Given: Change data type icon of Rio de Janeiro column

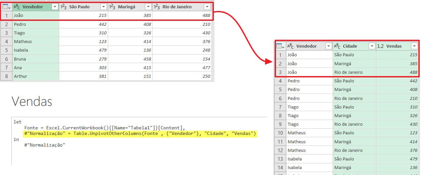Looking at the screenshot, I should pyautogui.click(x=157, y=7).
